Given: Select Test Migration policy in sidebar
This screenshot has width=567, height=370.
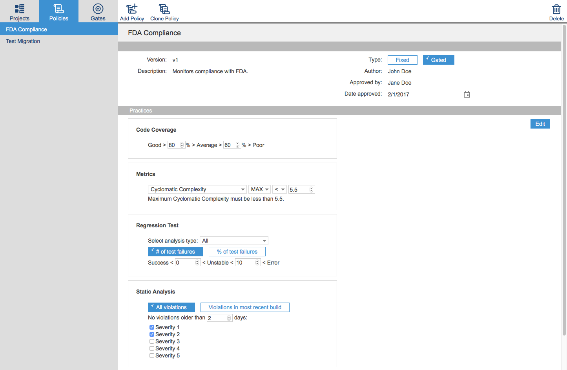Looking at the screenshot, I should (59, 41).
